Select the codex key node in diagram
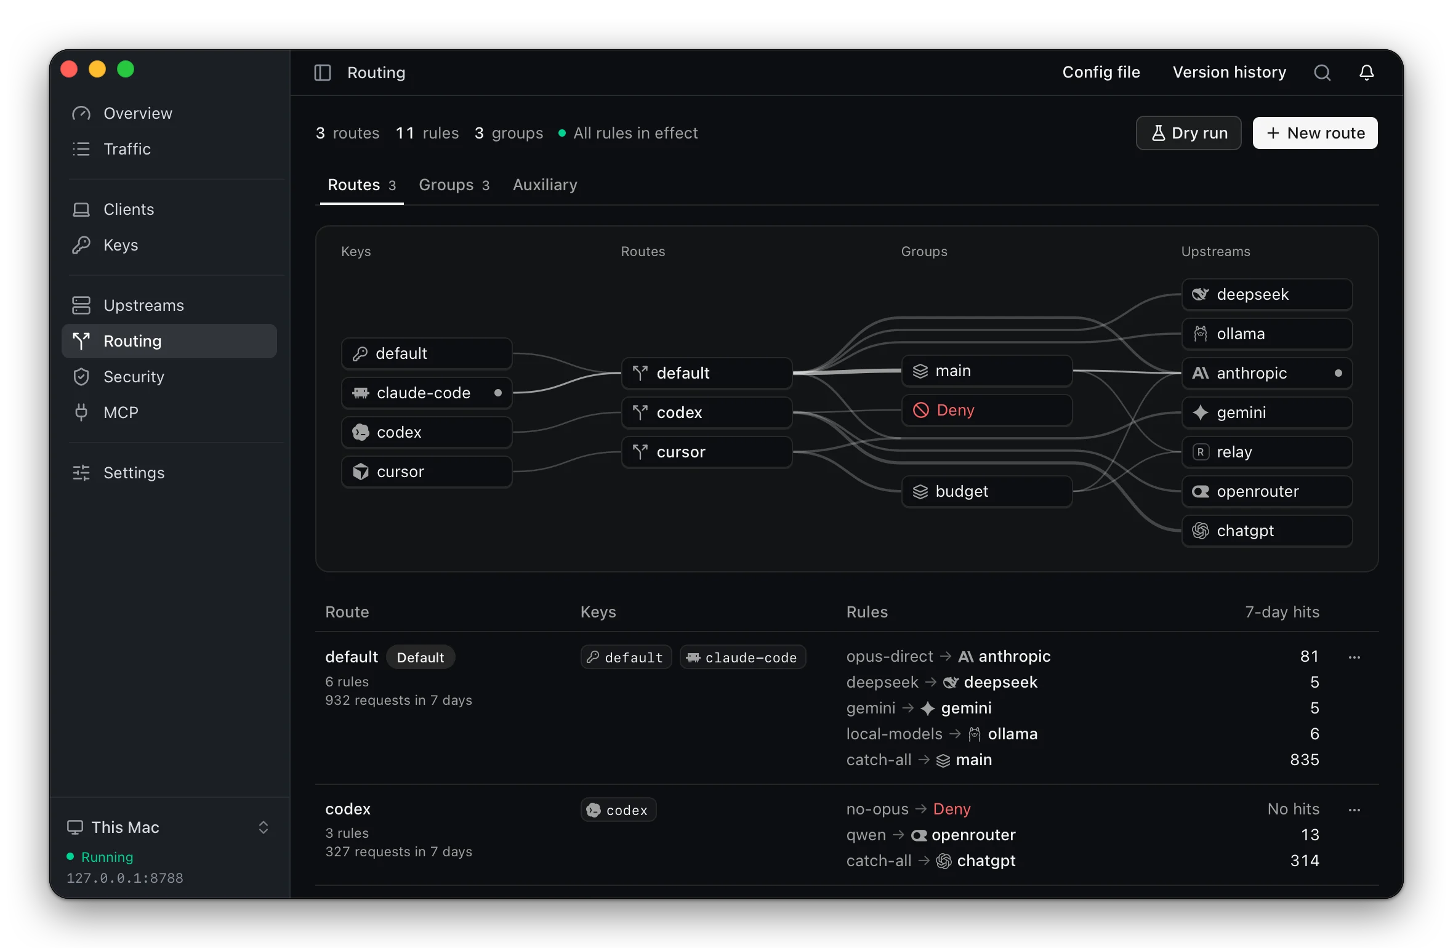 427,432
